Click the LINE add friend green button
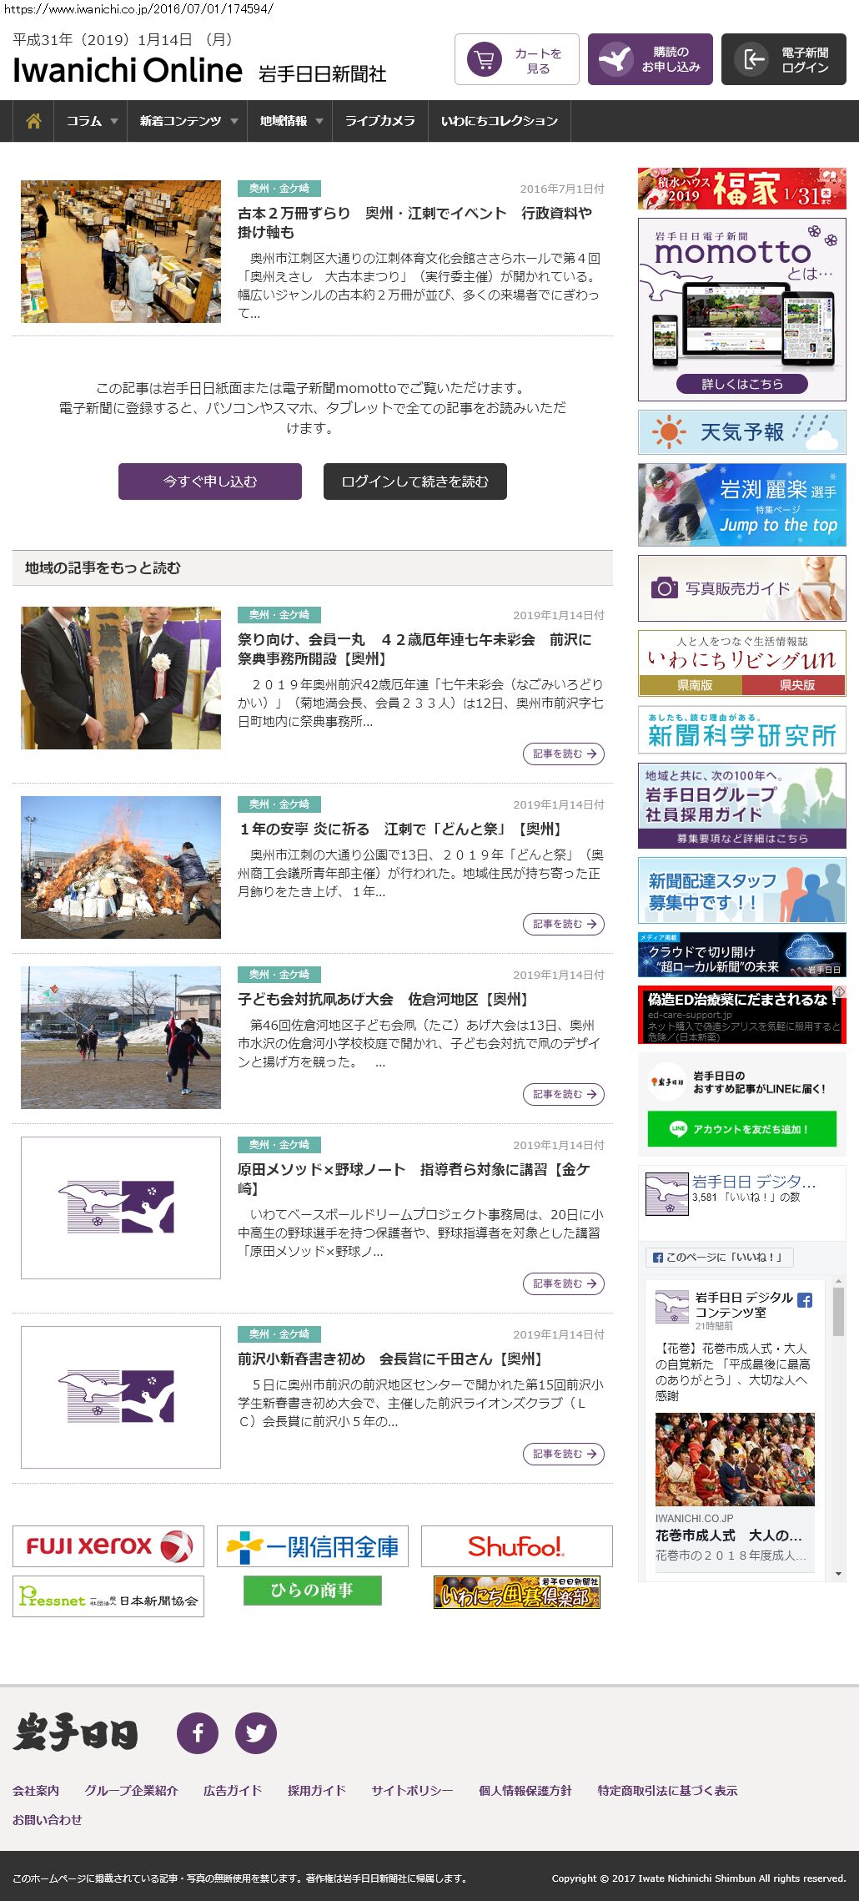 tap(741, 1129)
